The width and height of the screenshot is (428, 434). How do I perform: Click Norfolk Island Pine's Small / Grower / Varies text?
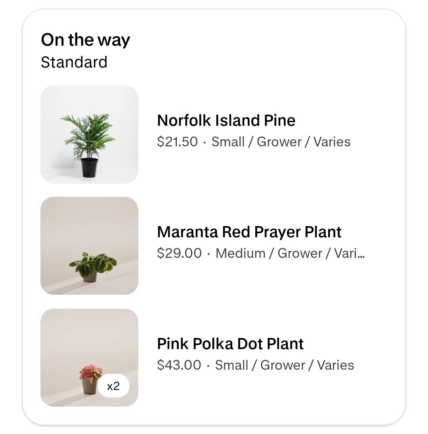coord(281,142)
